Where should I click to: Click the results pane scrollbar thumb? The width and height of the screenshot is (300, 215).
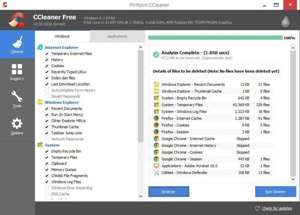(x=293, y=113)
